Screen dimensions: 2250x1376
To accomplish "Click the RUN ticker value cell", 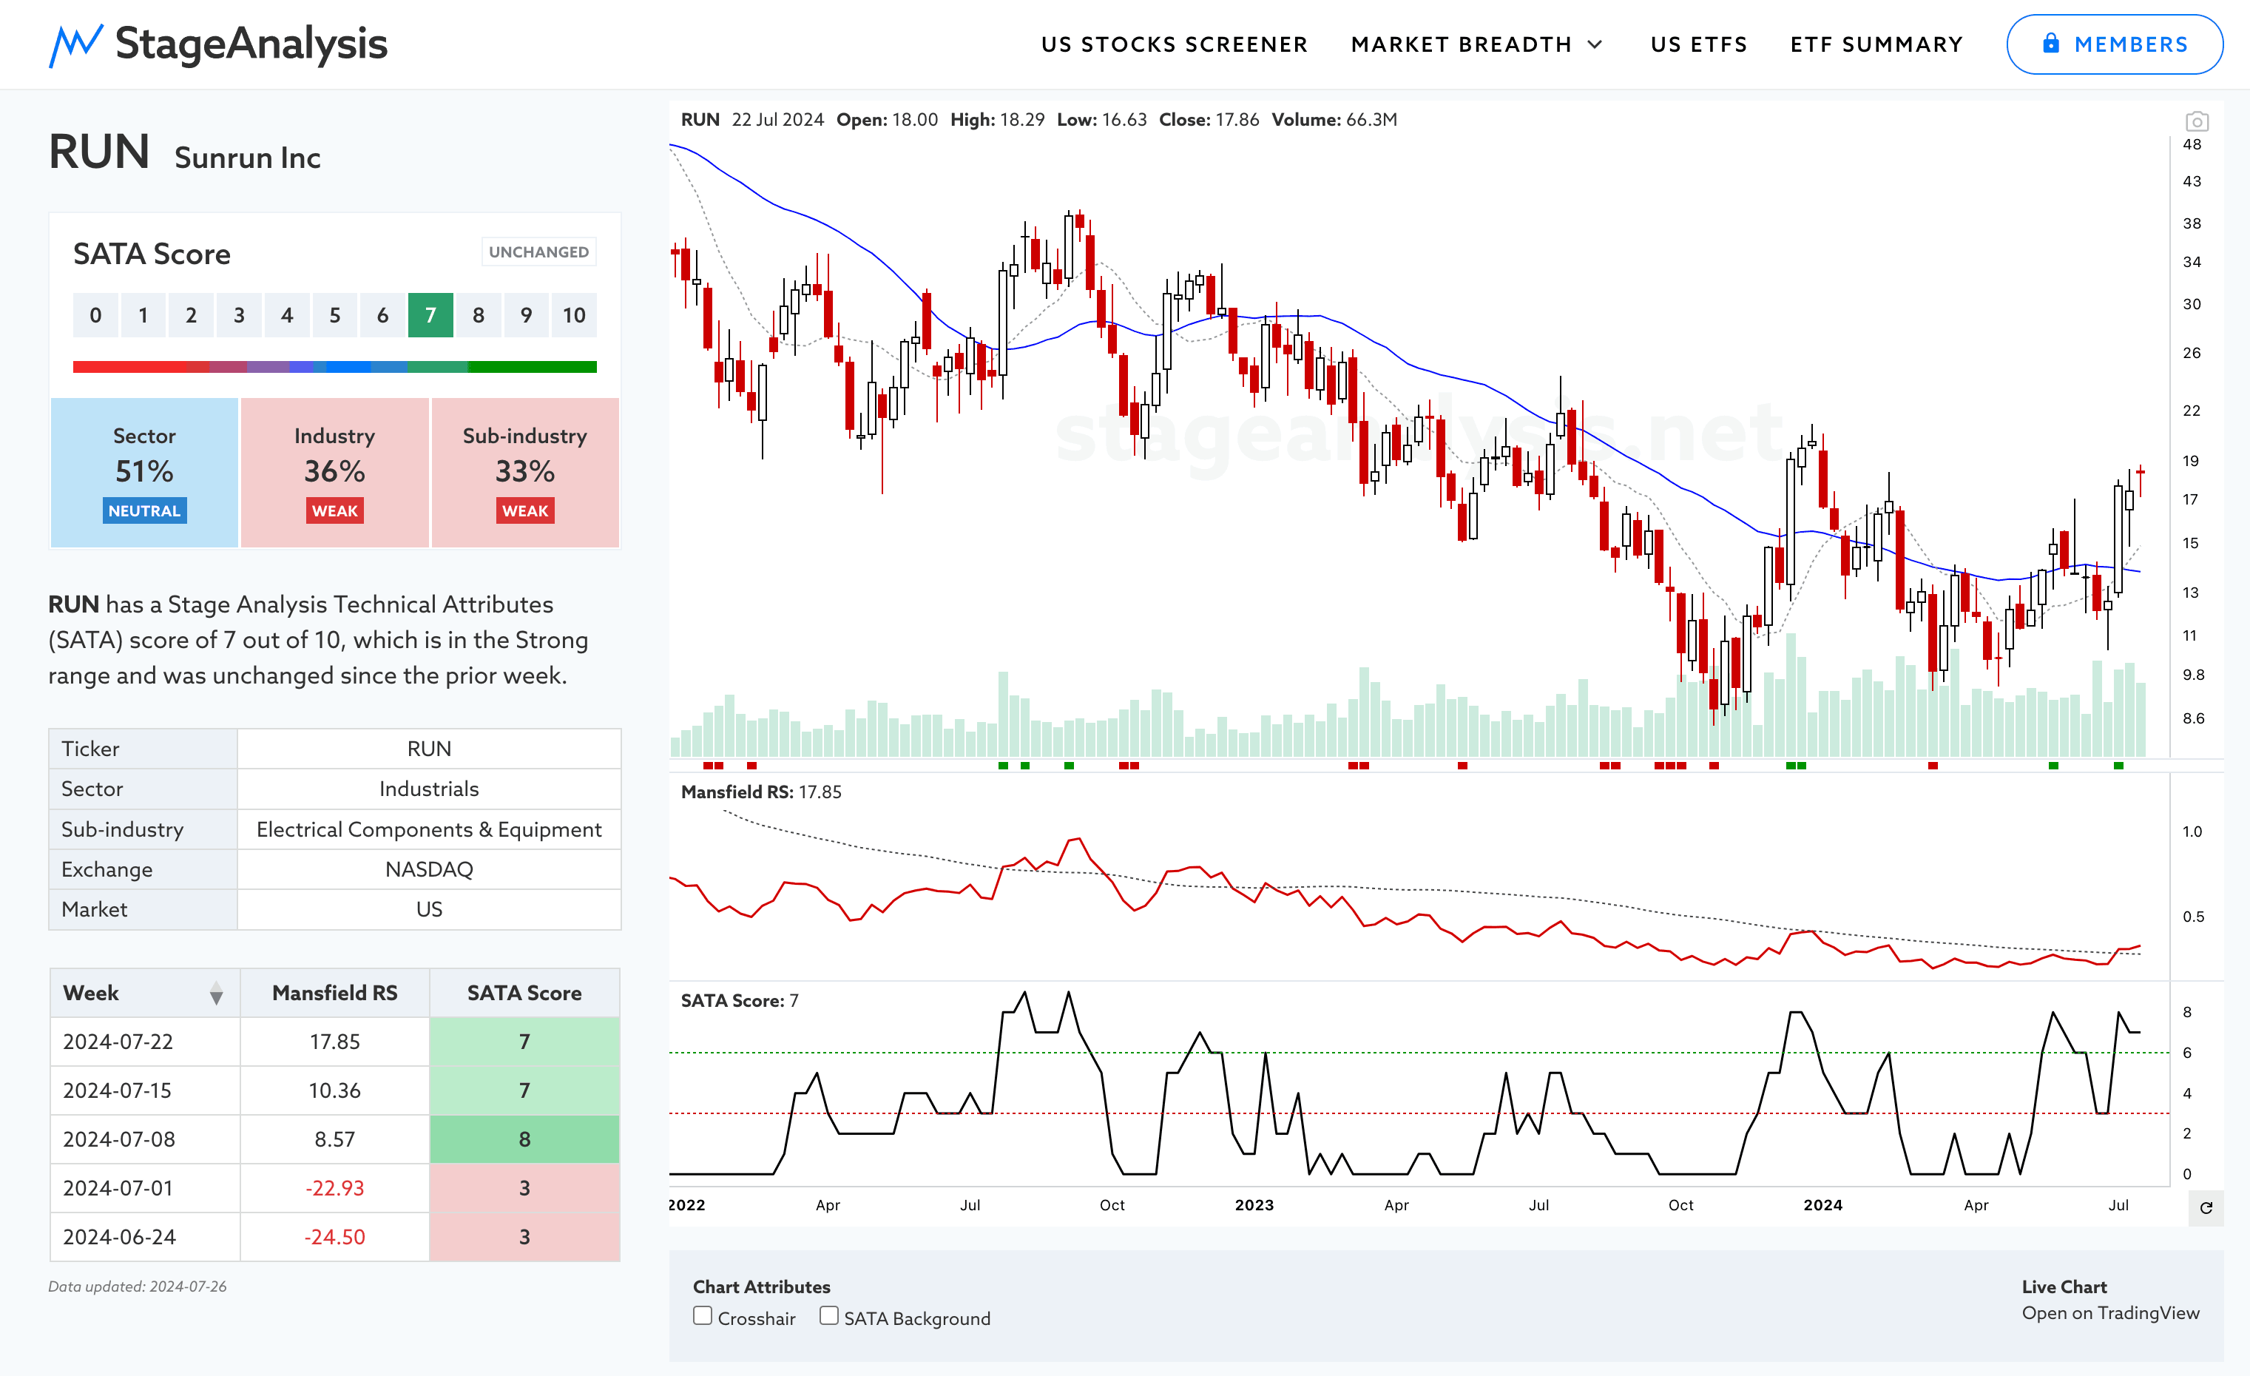I will pyautogui.click(x=429, y=749).
